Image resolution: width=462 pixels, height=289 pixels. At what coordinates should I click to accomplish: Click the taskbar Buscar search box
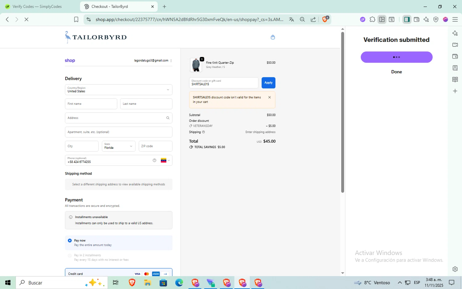point(62,283)
